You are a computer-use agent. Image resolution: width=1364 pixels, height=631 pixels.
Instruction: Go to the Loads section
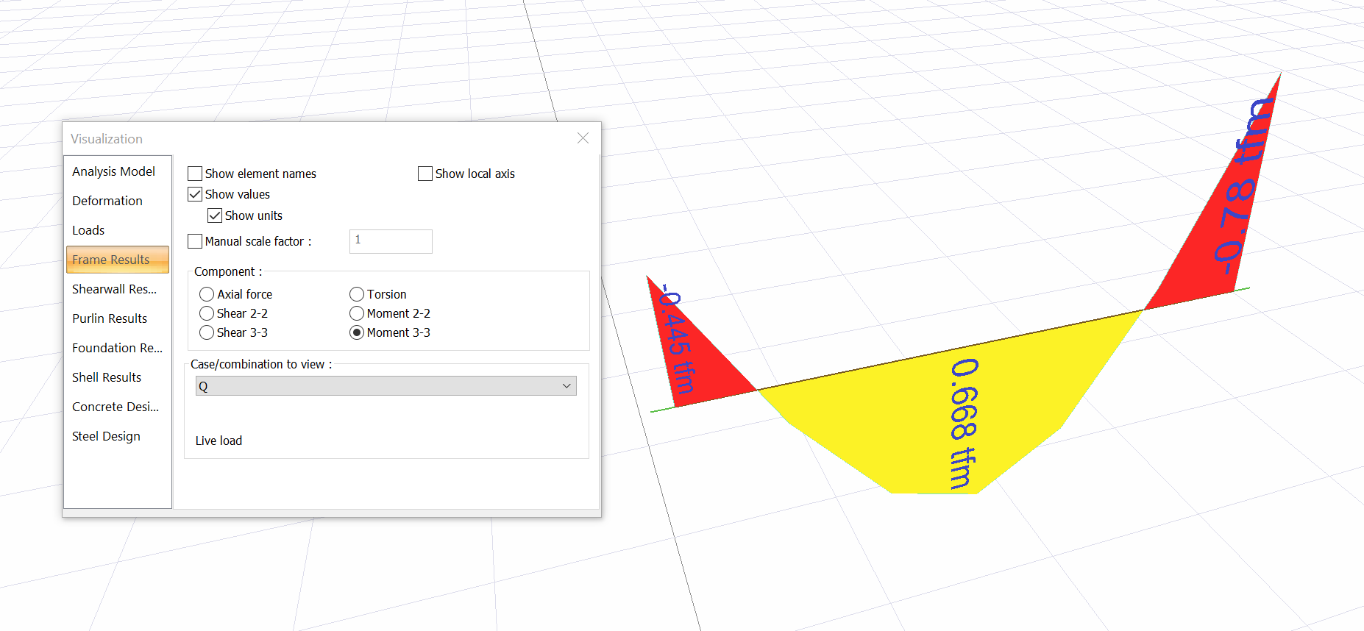(x=88, y=230)
